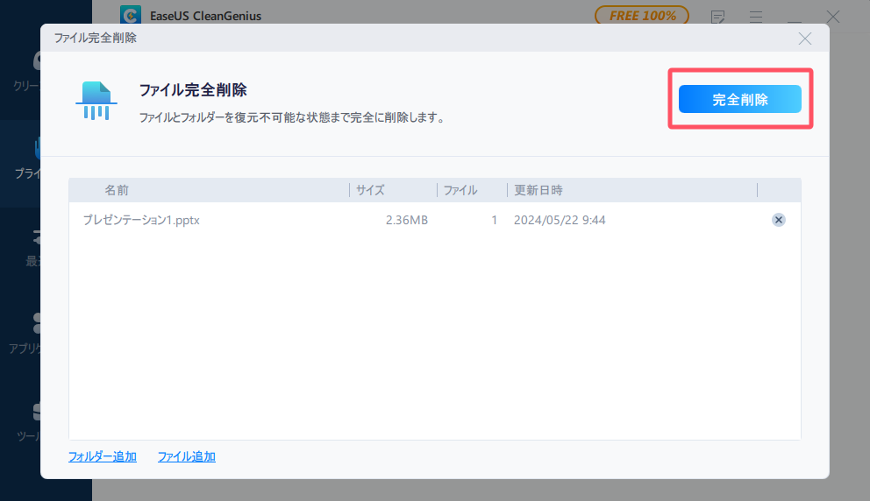Close the ファイル完全削除 dialog
870x501 pixels.
click(804, 39)
